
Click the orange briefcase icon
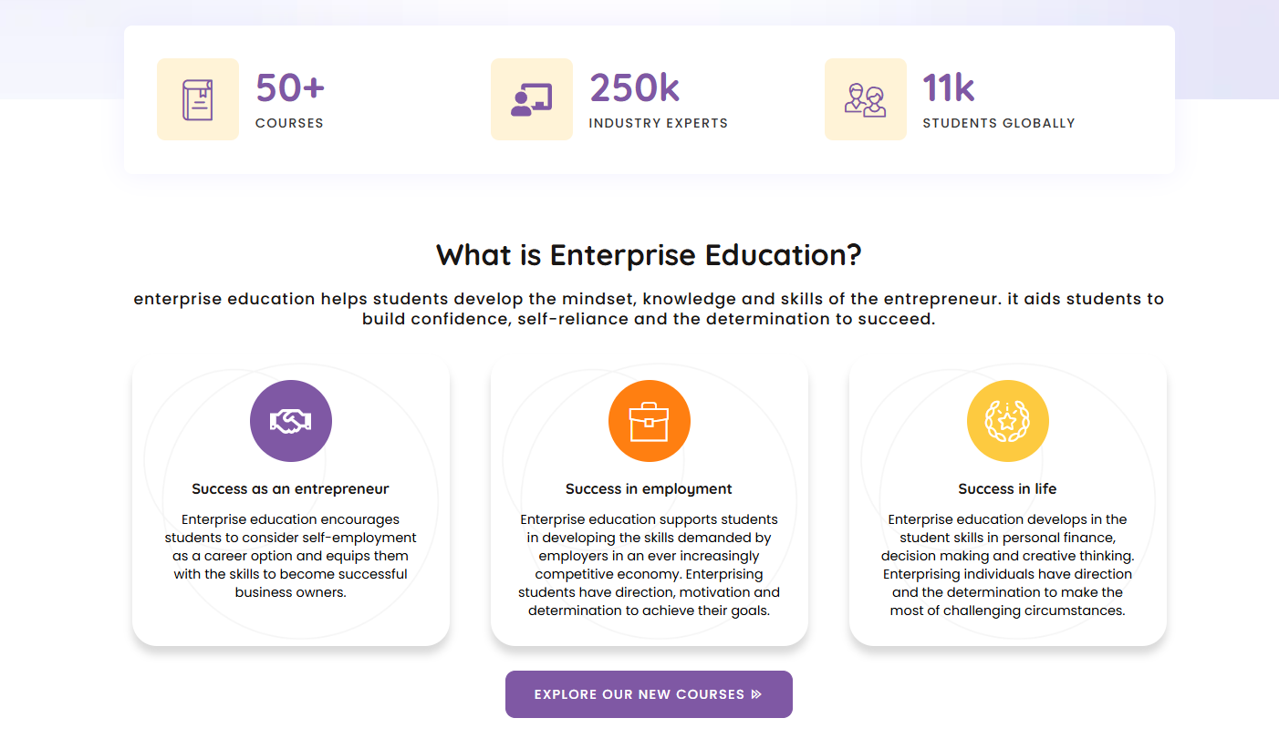pos(650,421)
